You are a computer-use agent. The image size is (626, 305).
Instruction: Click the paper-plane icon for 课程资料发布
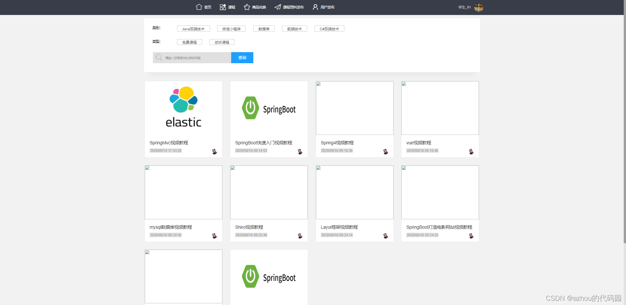point(277,7)
